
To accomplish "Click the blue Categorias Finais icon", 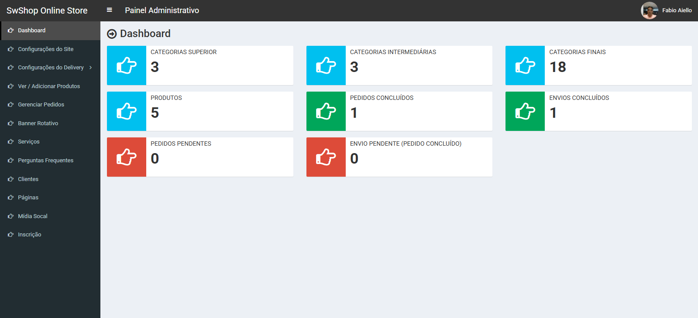I will [525, 65].
